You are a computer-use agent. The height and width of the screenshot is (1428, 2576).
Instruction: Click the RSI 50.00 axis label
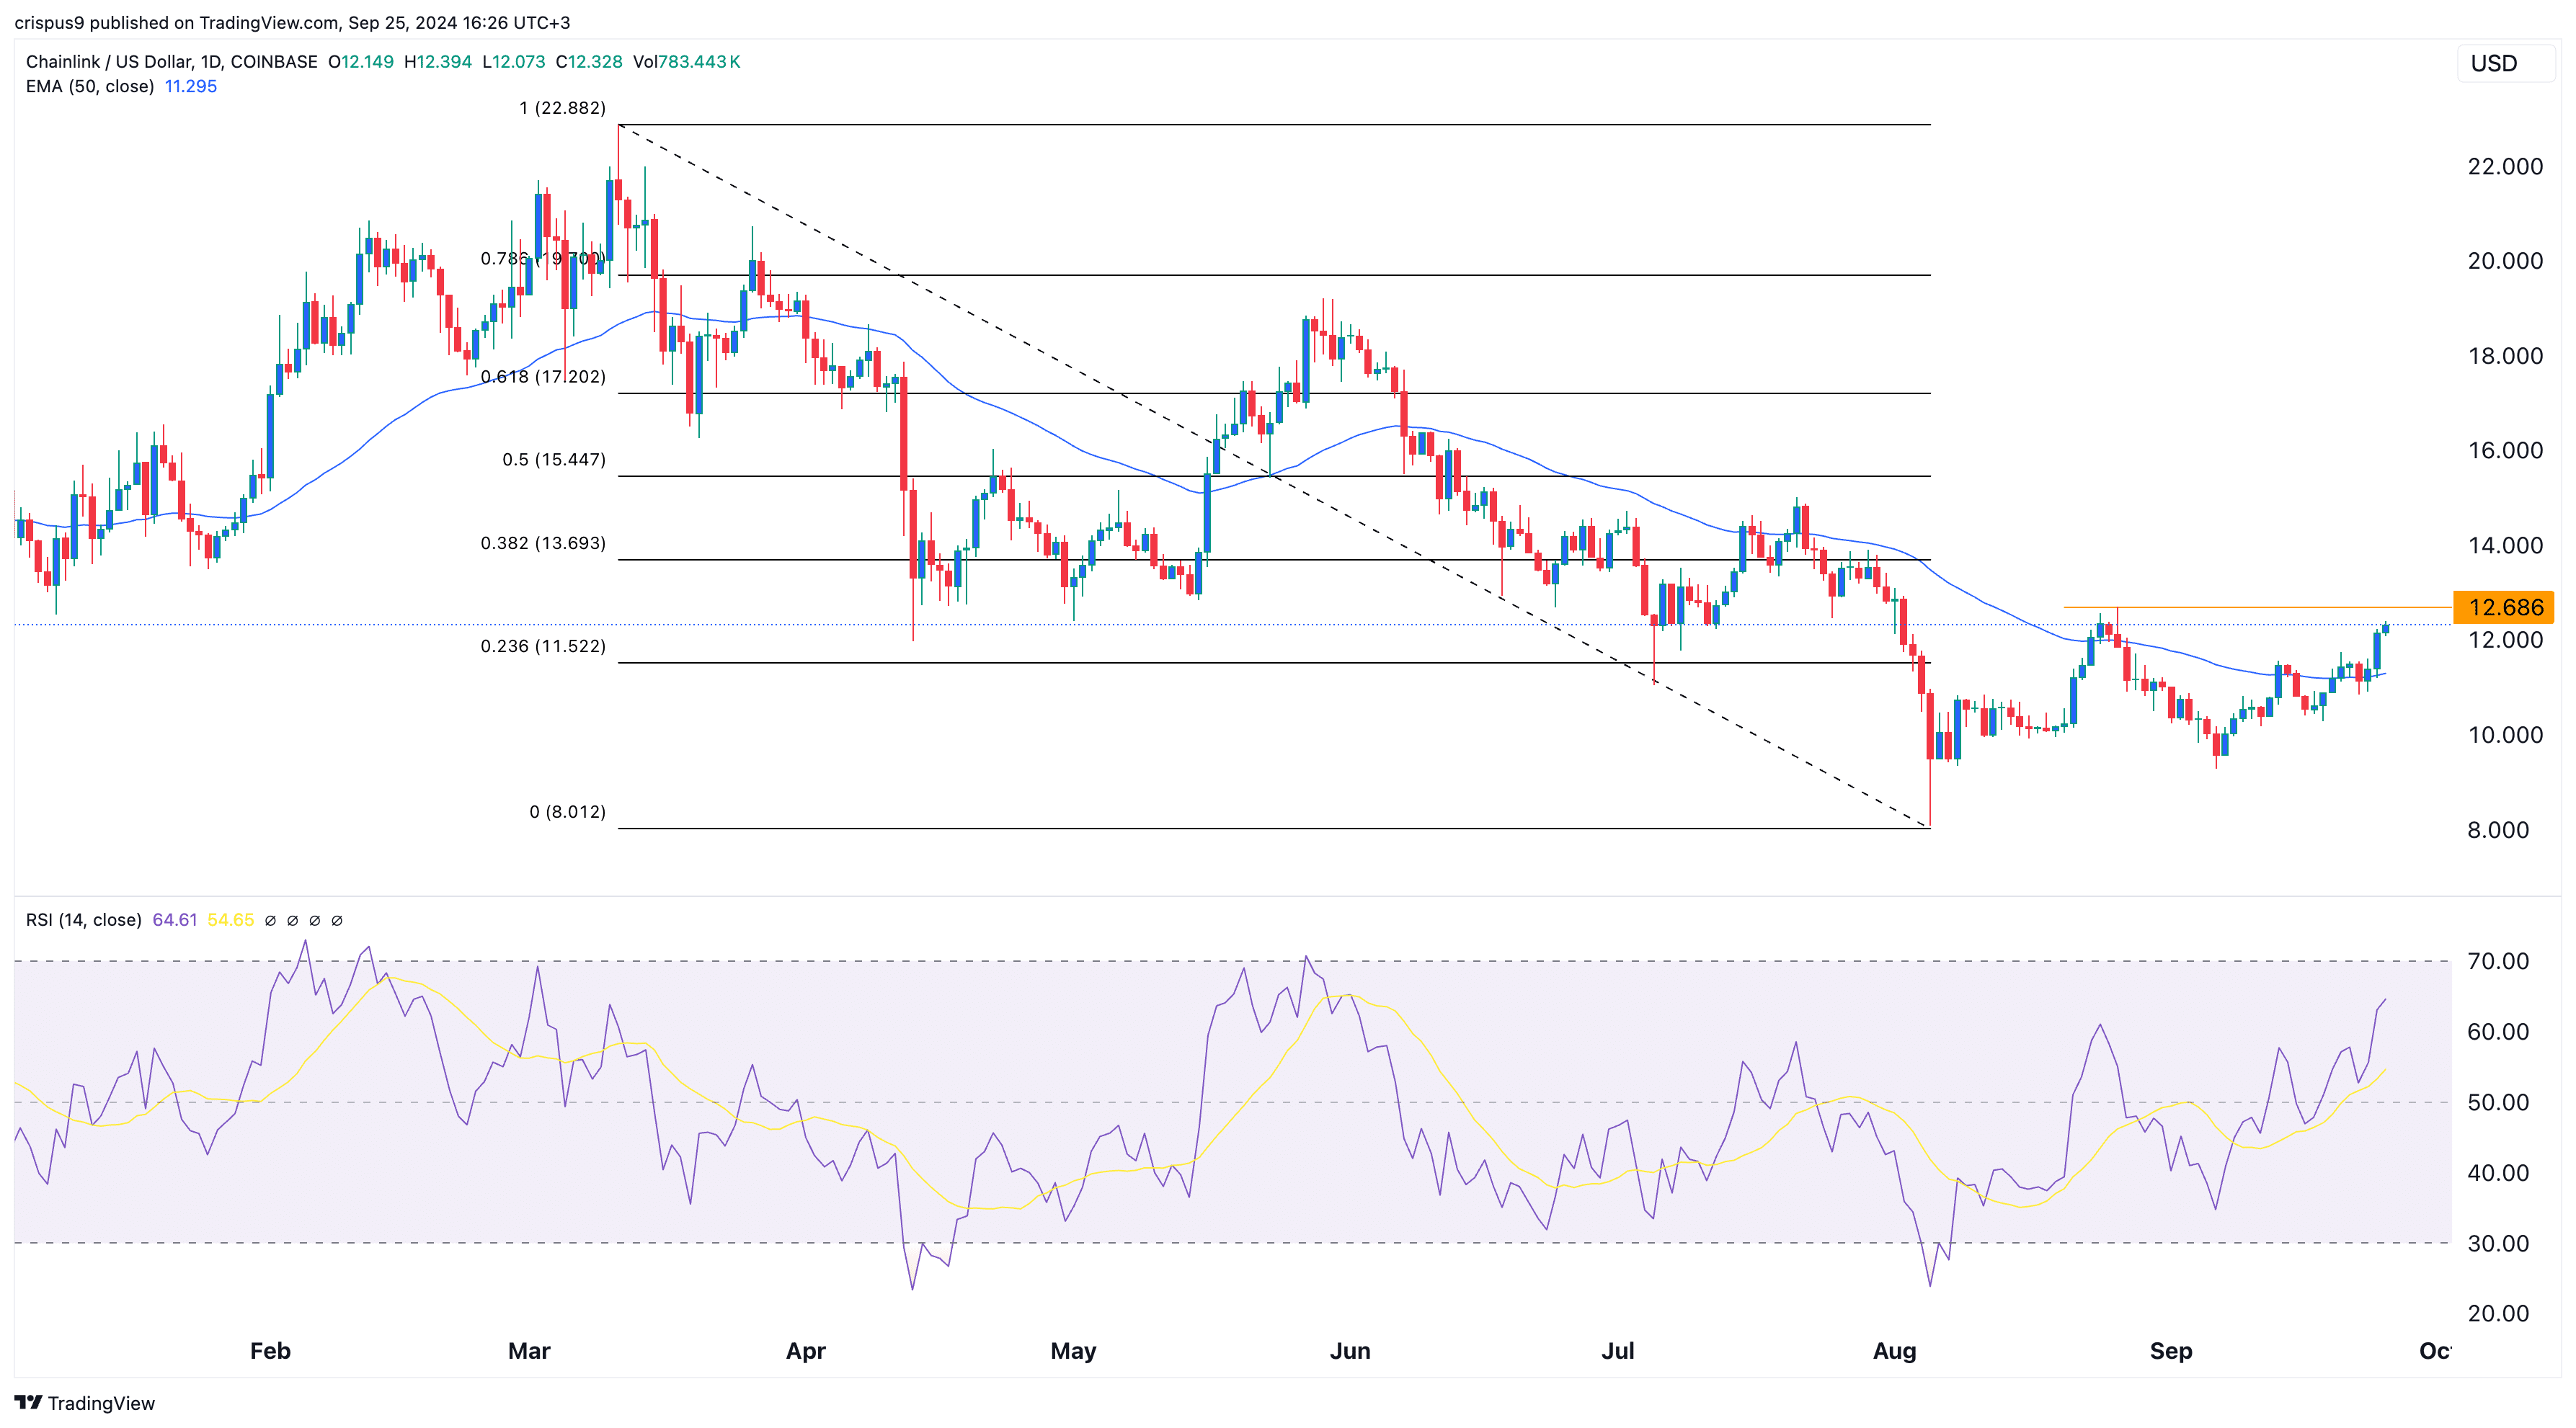pyautogui.click(x=2498, y=1102)
